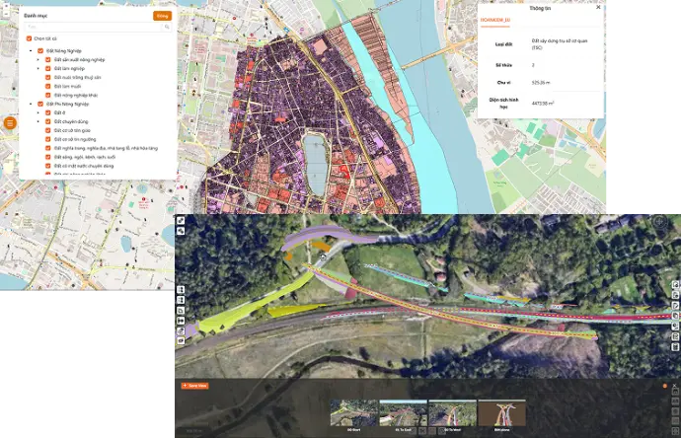The image size is (681, 438).
Task: Click the orange dot icon above the thumbnail strip's right edge
Action: point(662,386)
